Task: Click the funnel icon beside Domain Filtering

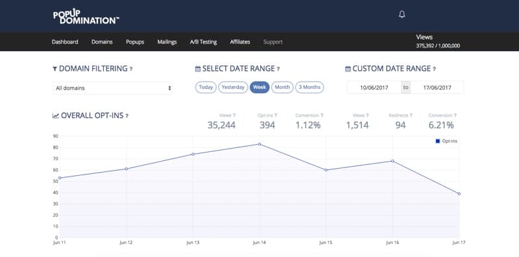Action: pyautogui.click(x=55, y=69)
